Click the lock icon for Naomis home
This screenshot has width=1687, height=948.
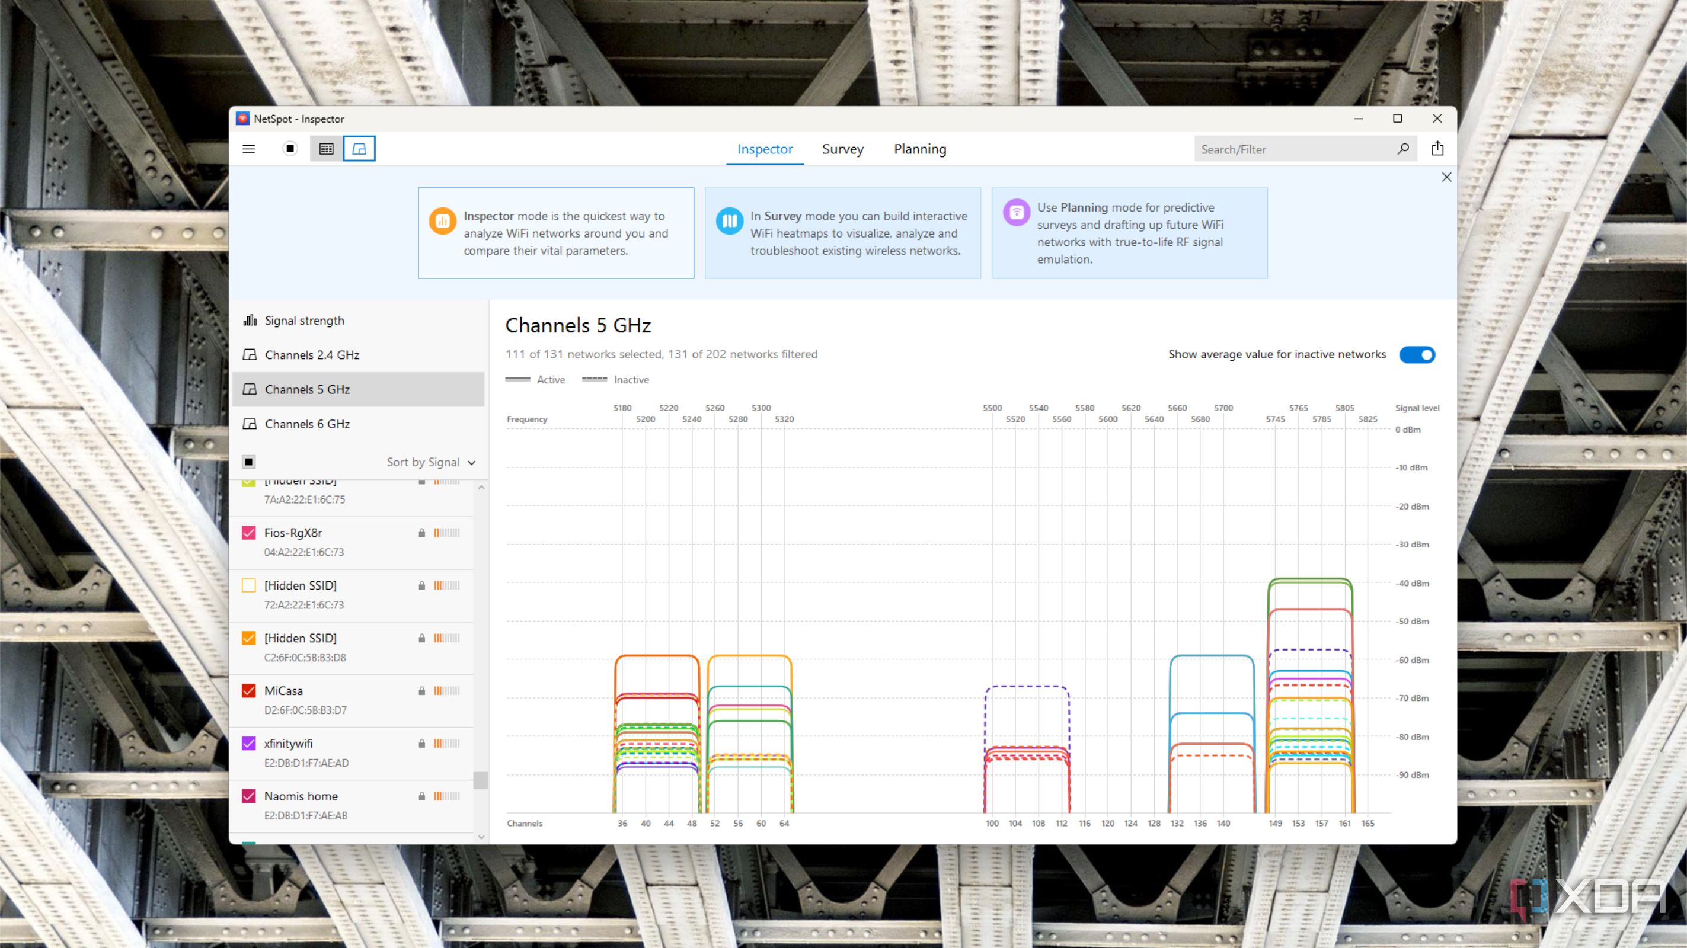[422, 796]
